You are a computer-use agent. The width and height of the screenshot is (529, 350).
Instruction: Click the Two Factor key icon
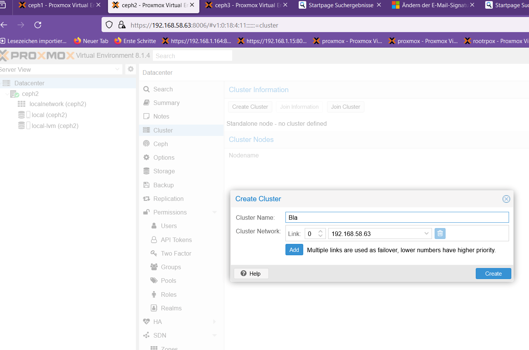[x=154, y=253]
